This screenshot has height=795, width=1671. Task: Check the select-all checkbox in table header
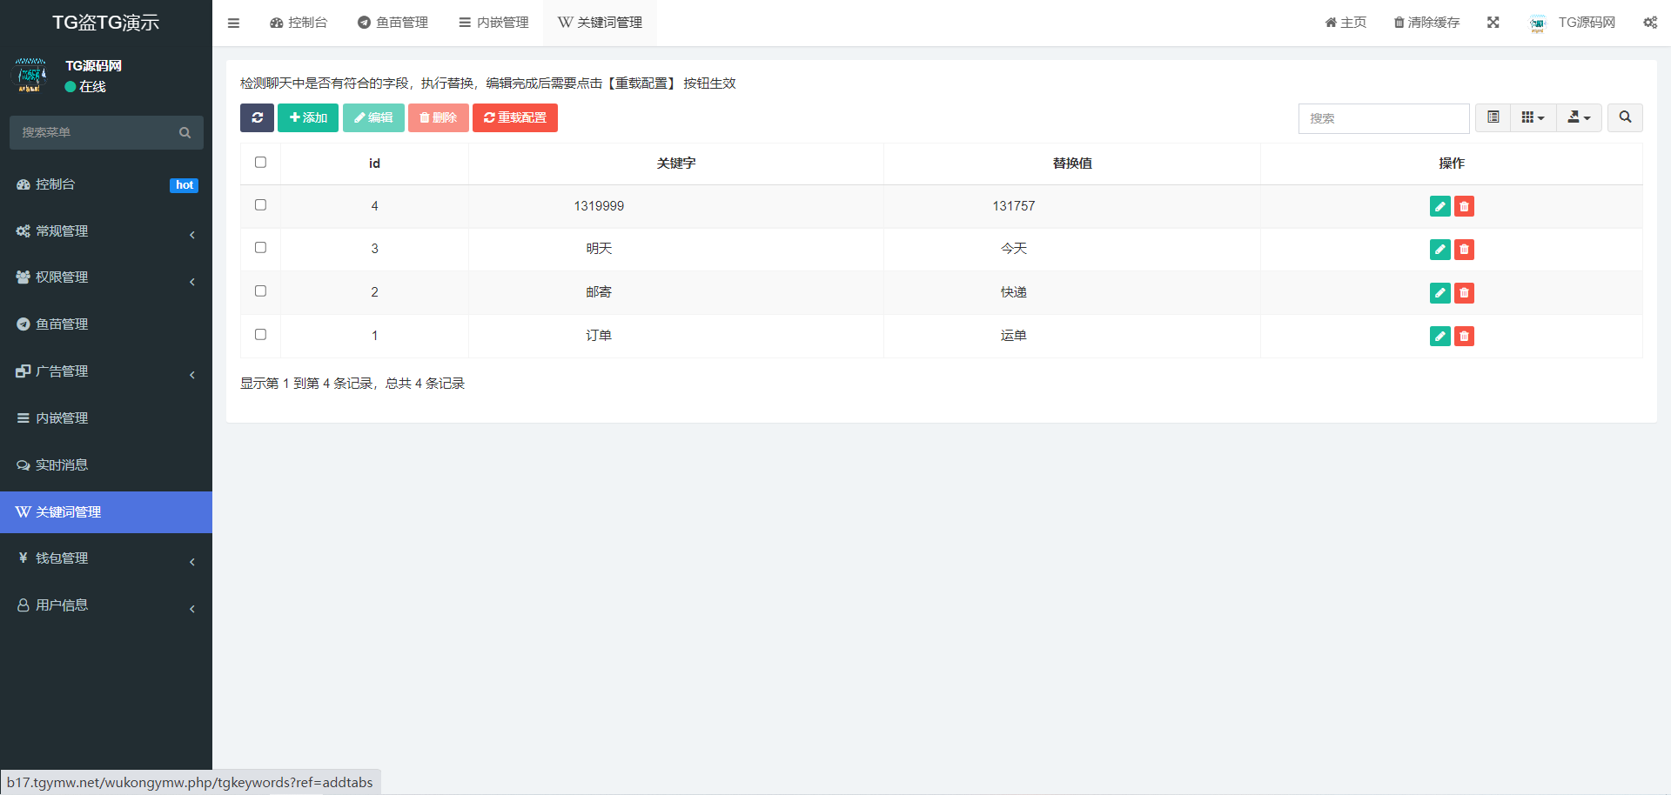[260, 163]
